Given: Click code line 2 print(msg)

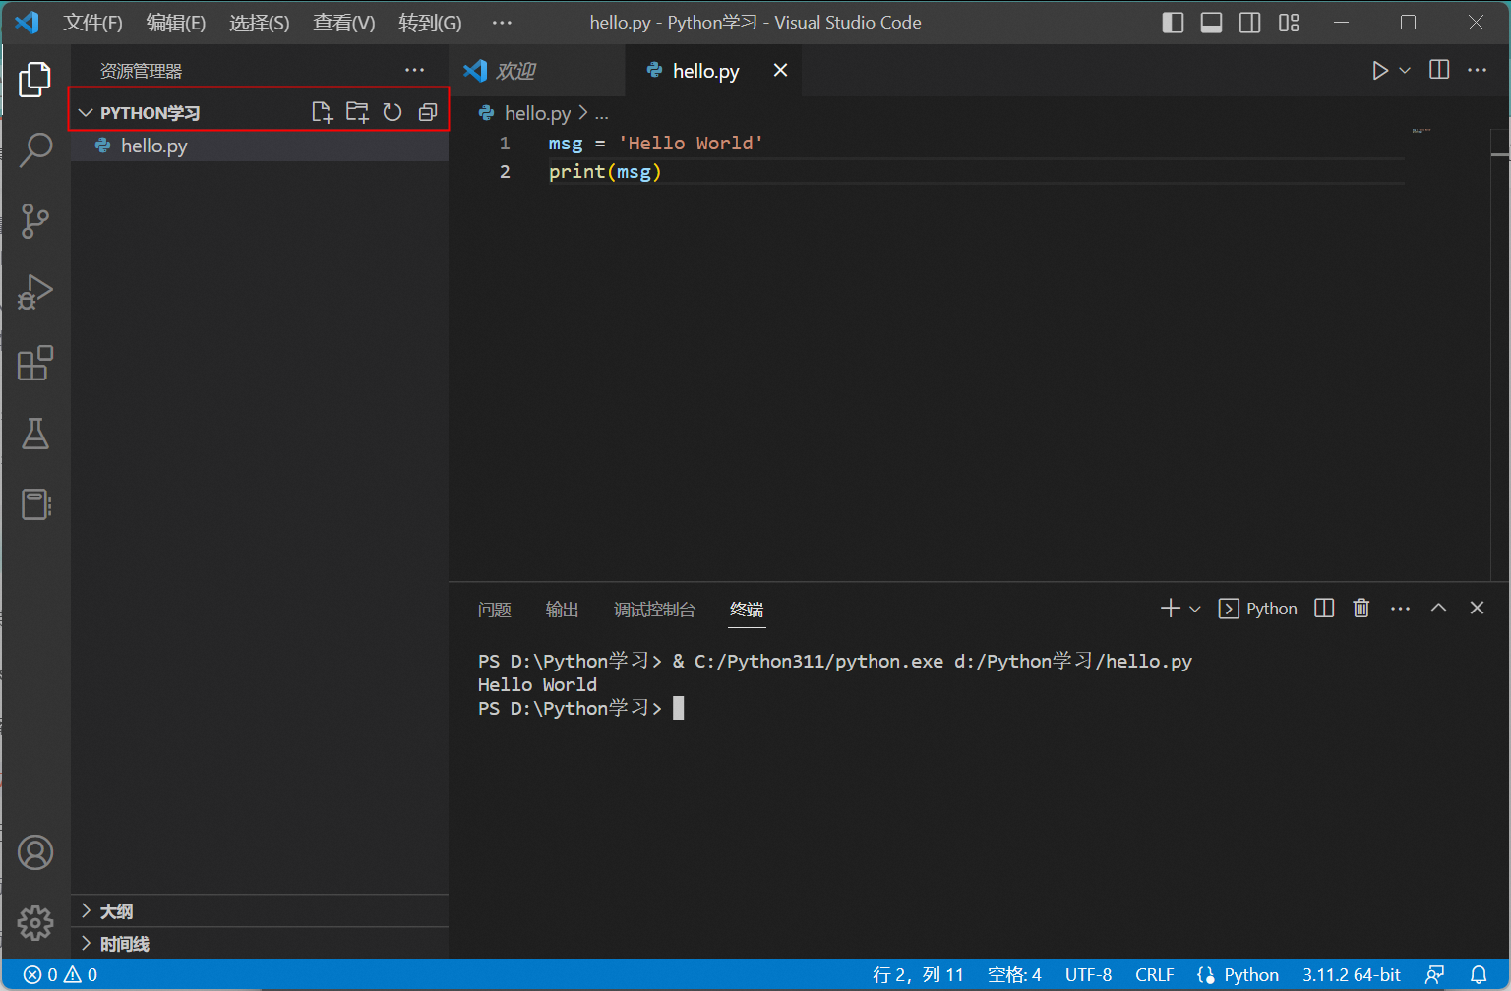Looking at the screenshot, I should click(x=605, y=171).
